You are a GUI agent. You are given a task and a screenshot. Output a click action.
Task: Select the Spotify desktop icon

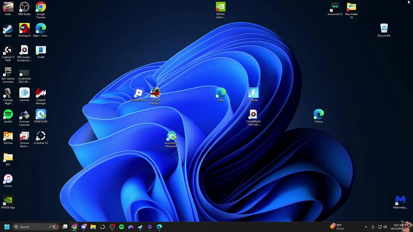[x=8, y=117]
